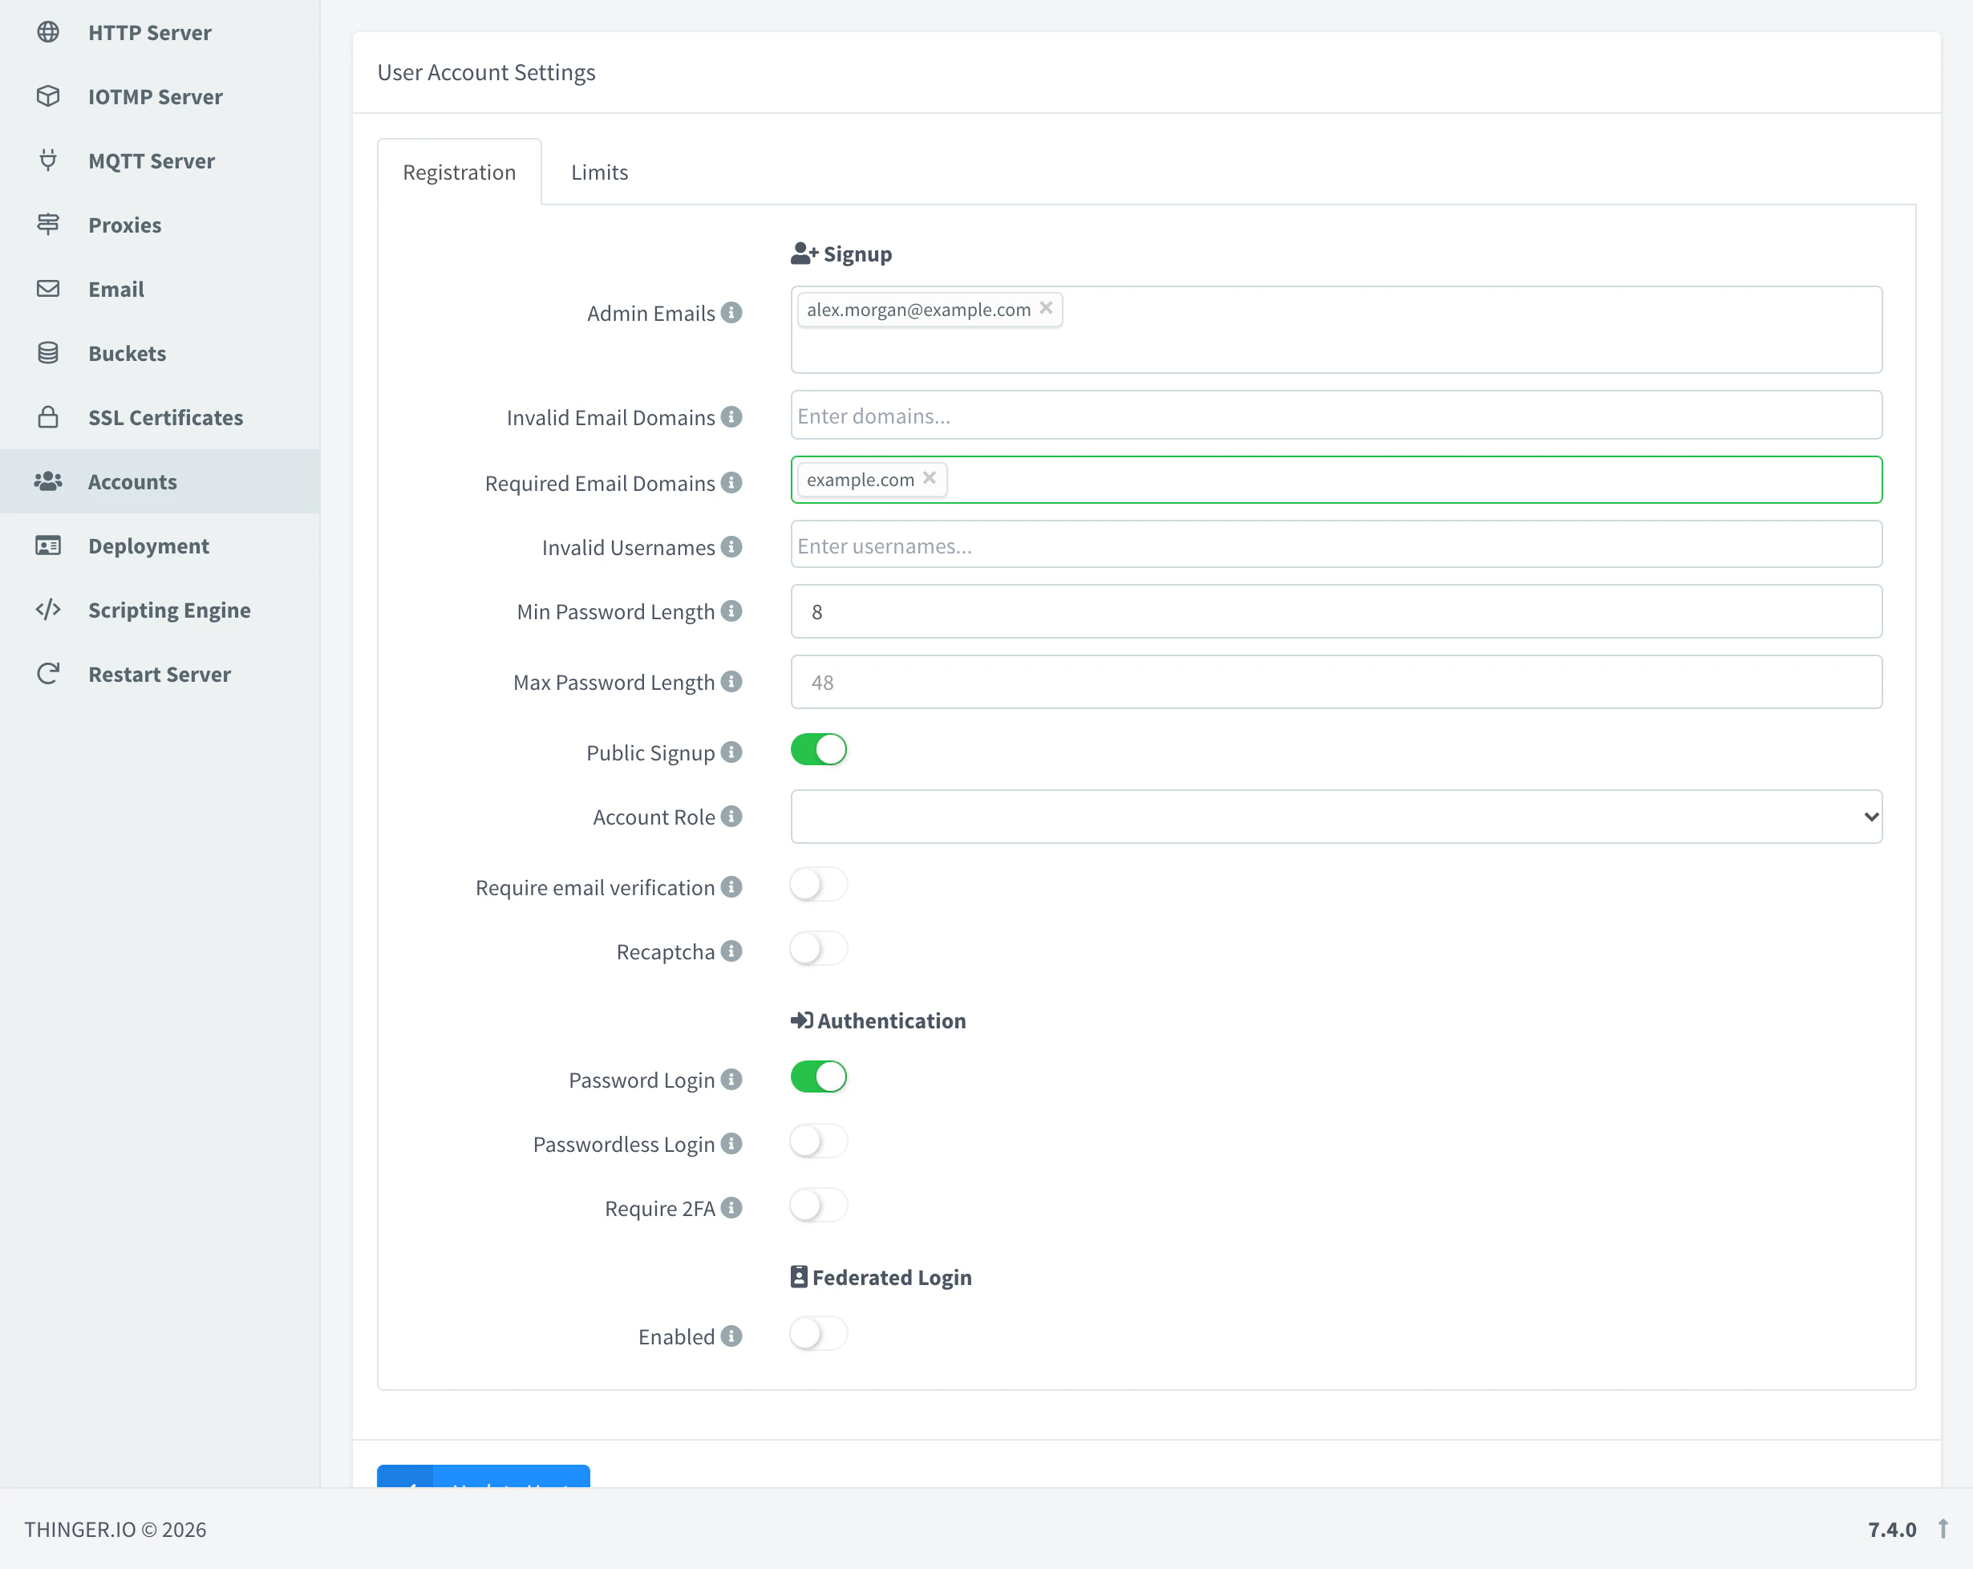Click the IOTMP Server cube icon
1973x1569 pixels.
[x=48, y=96]
